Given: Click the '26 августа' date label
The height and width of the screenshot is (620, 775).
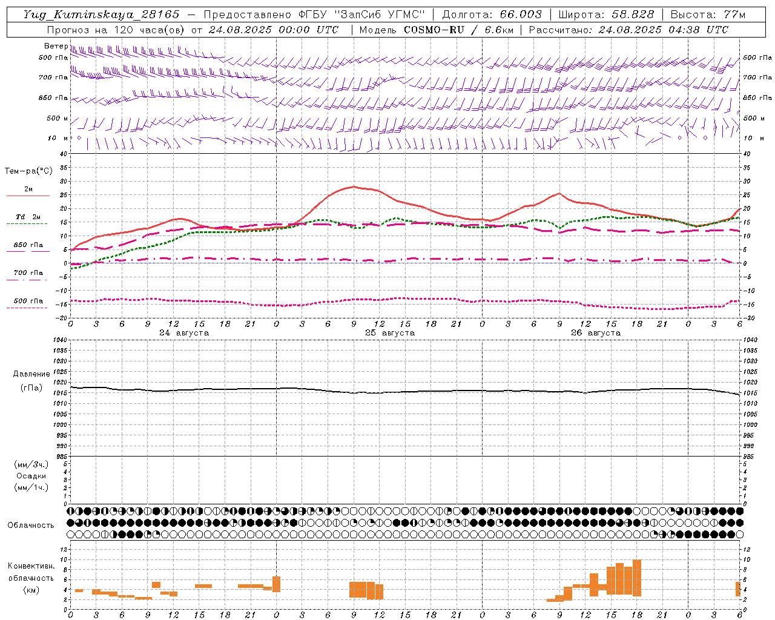Looking at the screenshot, I should 596,333.
